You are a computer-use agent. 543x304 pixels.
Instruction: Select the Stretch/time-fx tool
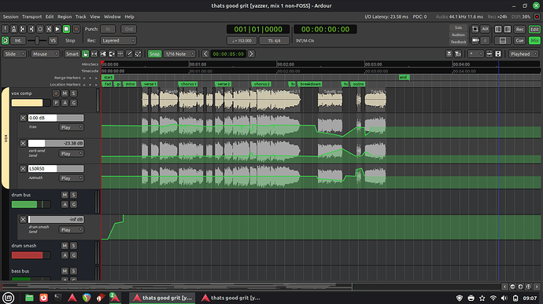point(120,54)
